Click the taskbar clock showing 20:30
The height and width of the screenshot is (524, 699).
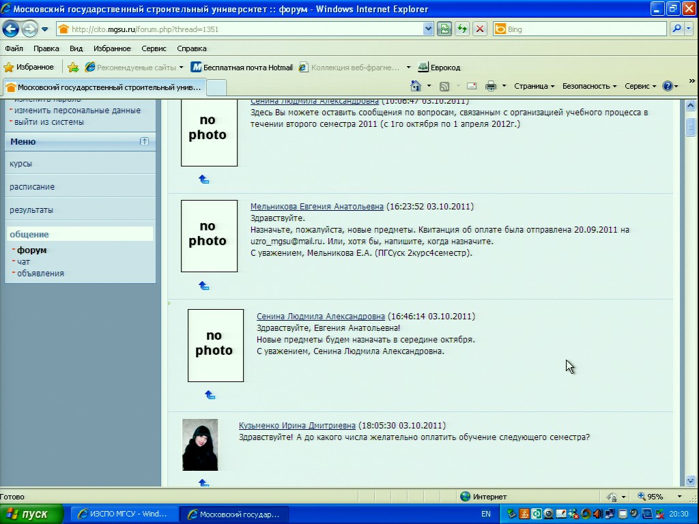coord(679,514)
